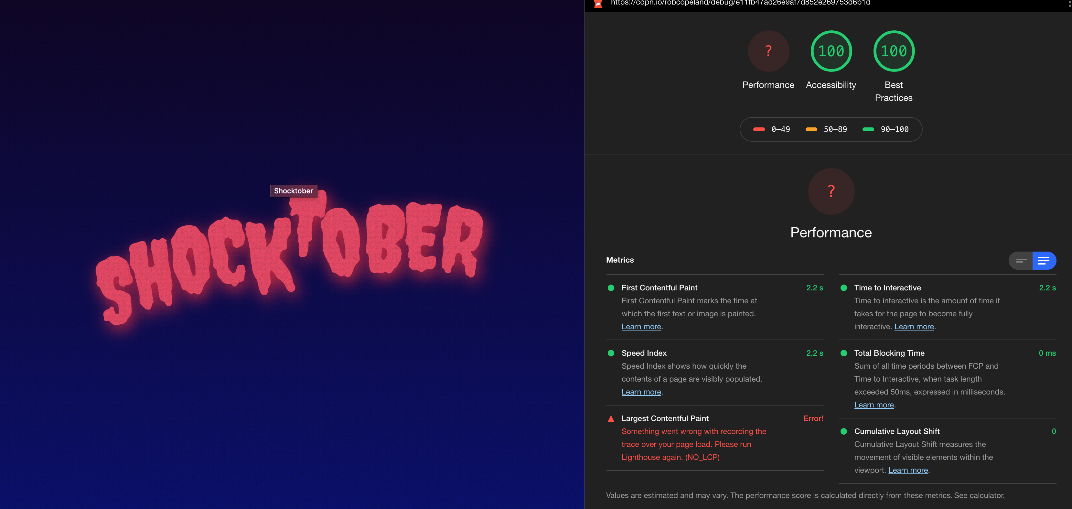
Task: Switch metrics to the expanded description view
Action: 1044,261
